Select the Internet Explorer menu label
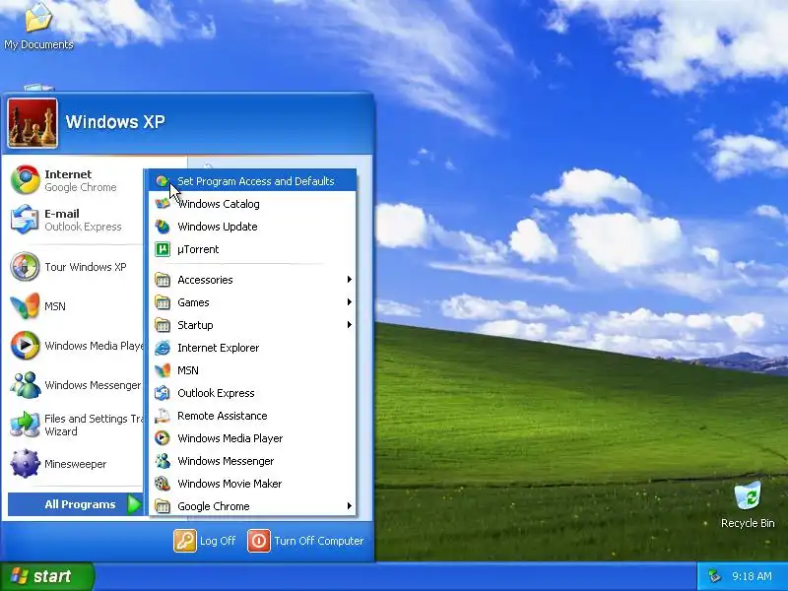 (218, 348)
